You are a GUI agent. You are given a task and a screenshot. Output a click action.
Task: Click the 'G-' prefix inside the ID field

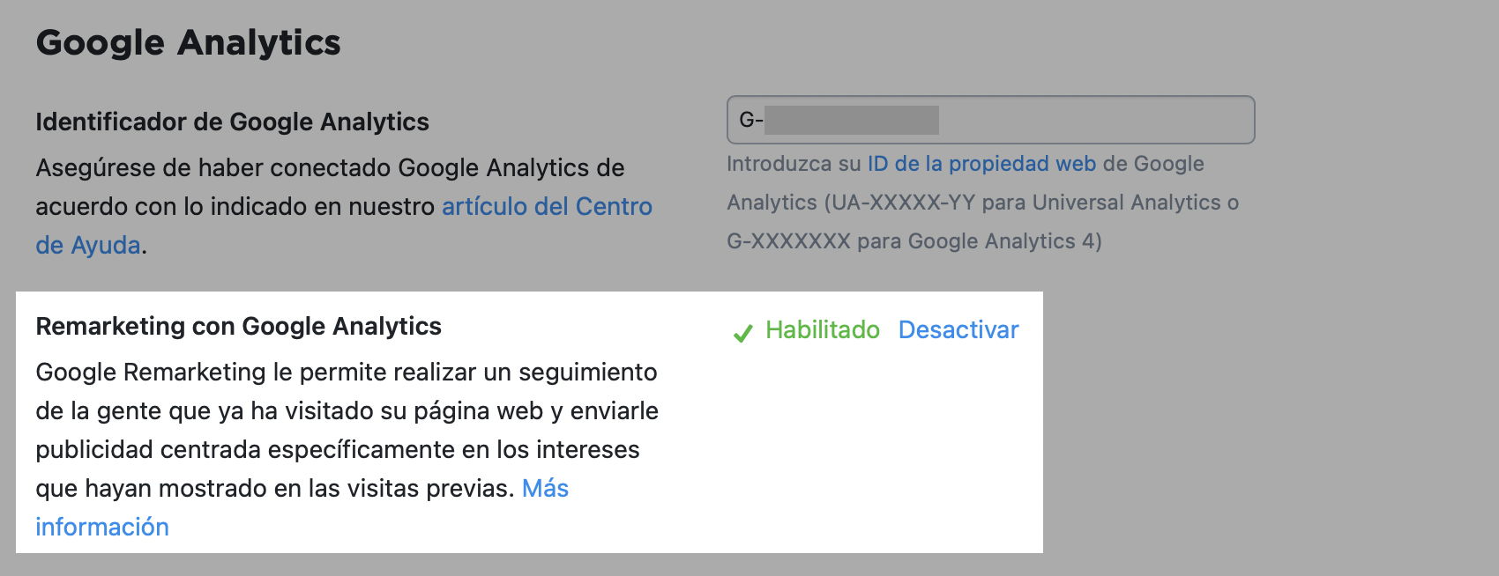[x=750, y=120]
